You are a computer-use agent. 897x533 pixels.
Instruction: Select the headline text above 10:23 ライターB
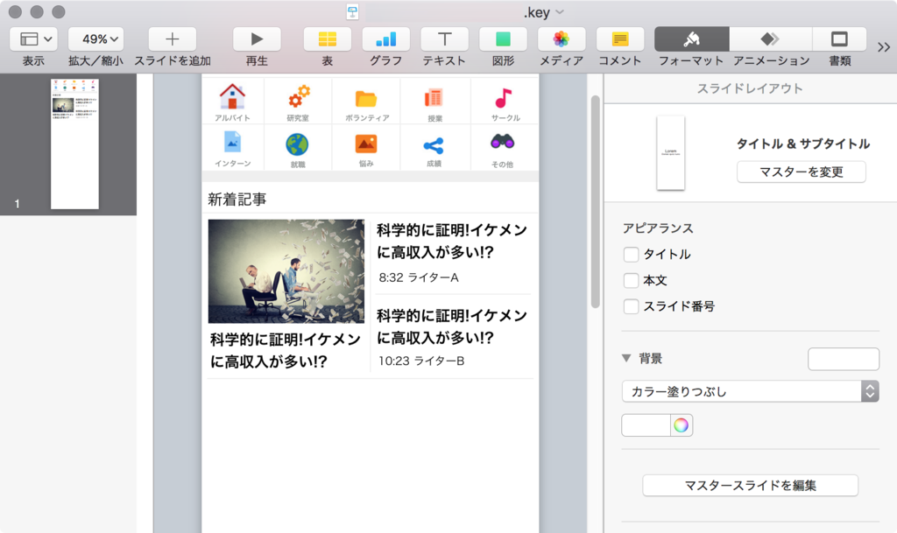coord(452,326)
